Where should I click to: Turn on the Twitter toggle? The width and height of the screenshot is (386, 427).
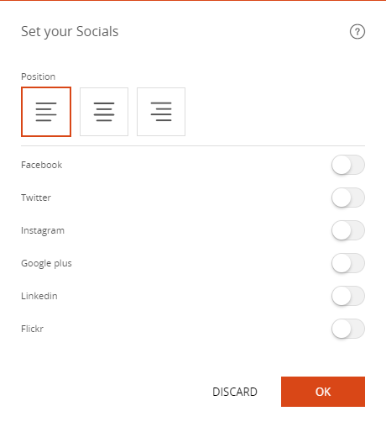click(348, 198)
